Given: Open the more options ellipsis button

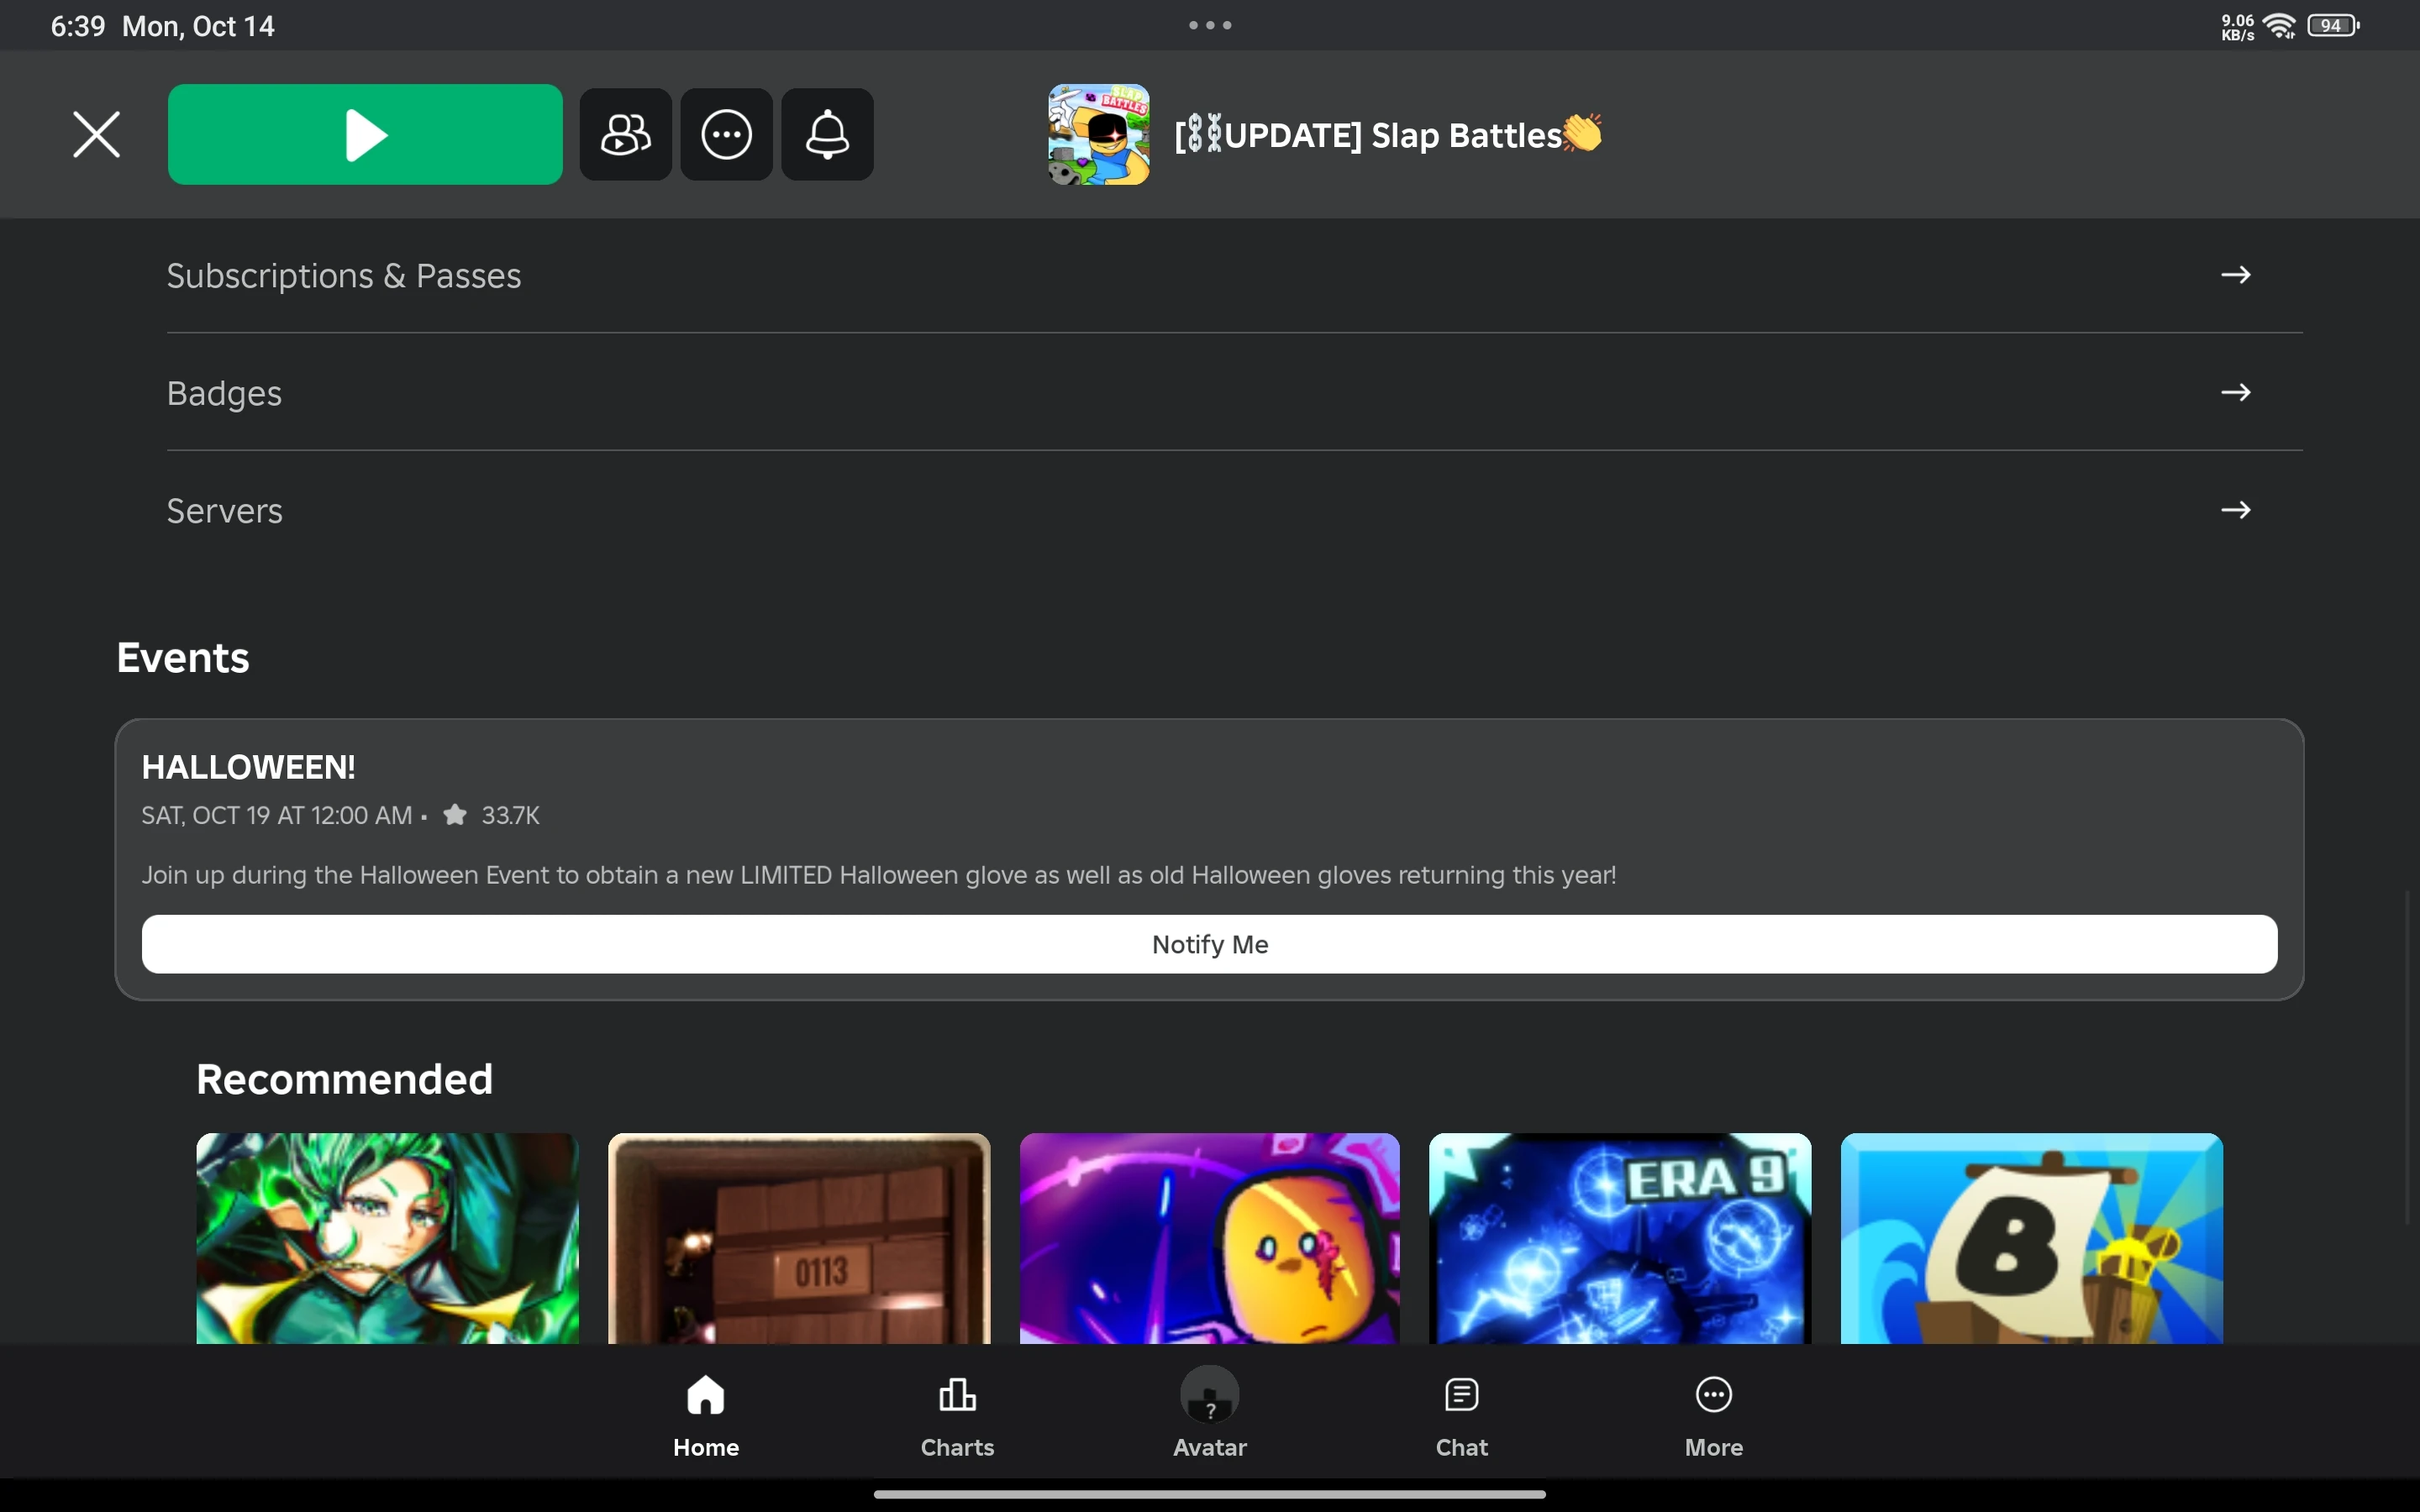Looking at the screenshot, I should 726,134.
